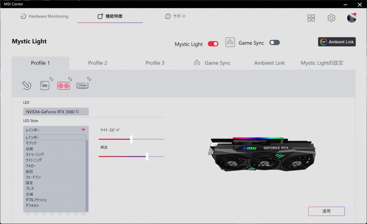367x224 pixels.
Task: Switch to Profile 3 tab
Action: (155, 63)
